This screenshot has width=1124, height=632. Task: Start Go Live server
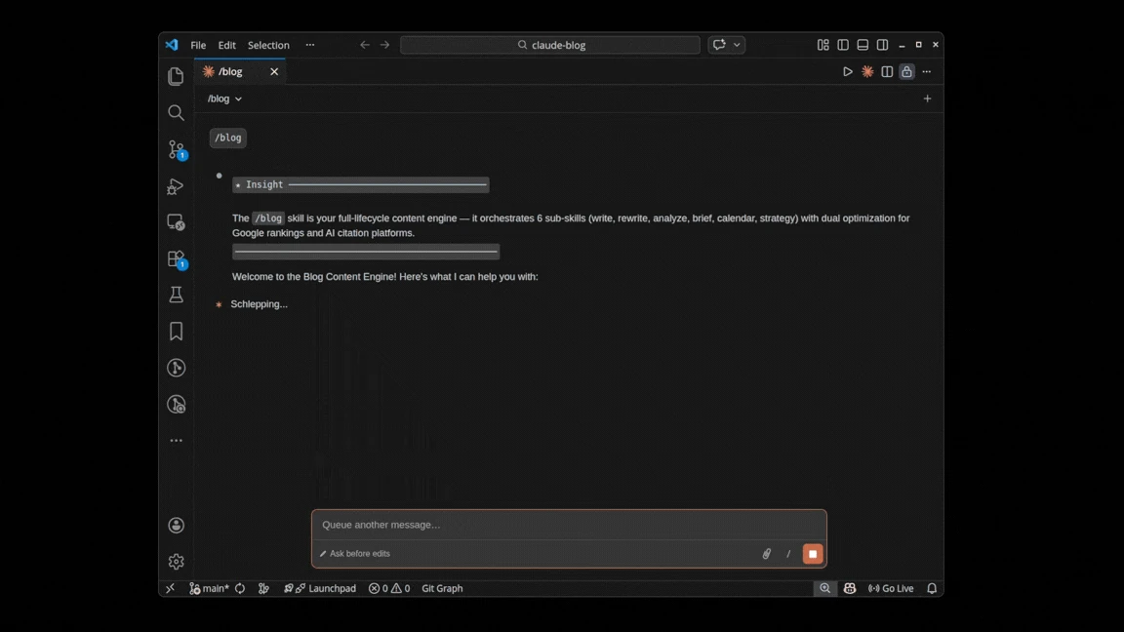pos(891,588)
